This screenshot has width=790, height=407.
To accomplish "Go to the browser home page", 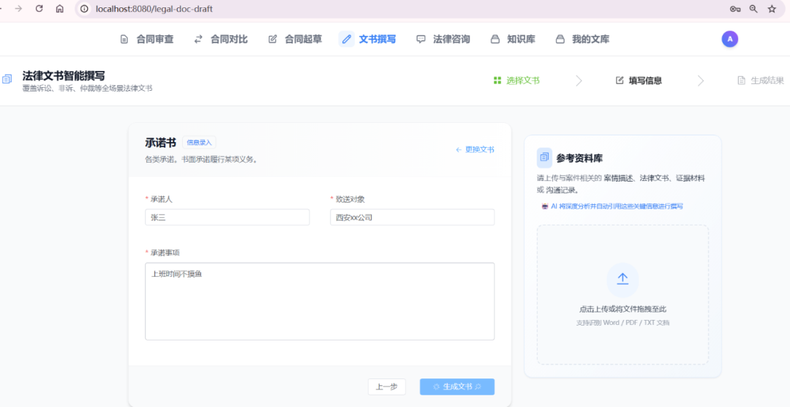I will [59, 9].
